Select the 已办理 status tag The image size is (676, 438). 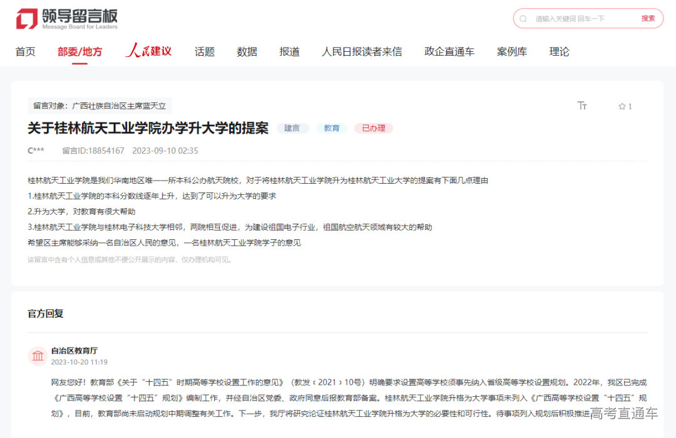[373, 128]
